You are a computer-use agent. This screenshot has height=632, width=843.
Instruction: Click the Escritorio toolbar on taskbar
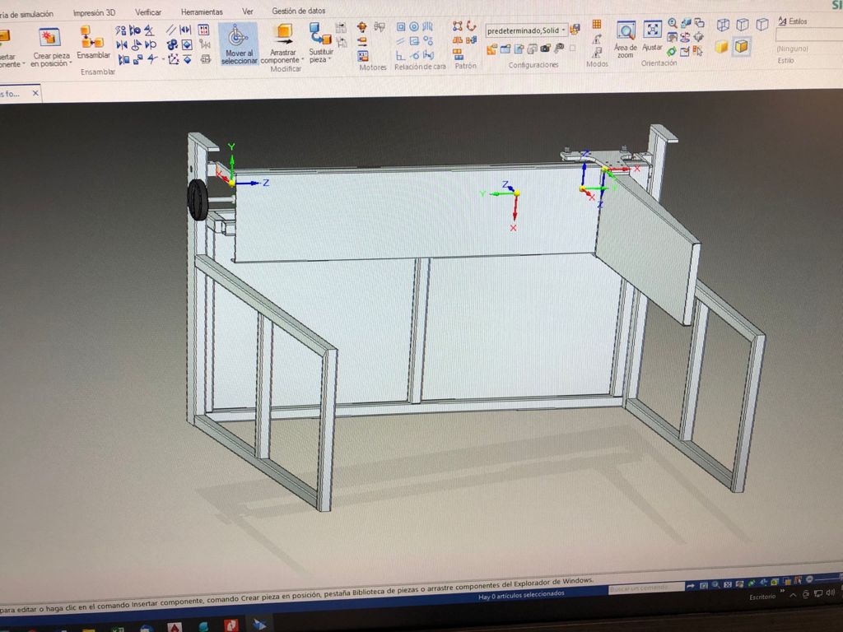[762, 597]
